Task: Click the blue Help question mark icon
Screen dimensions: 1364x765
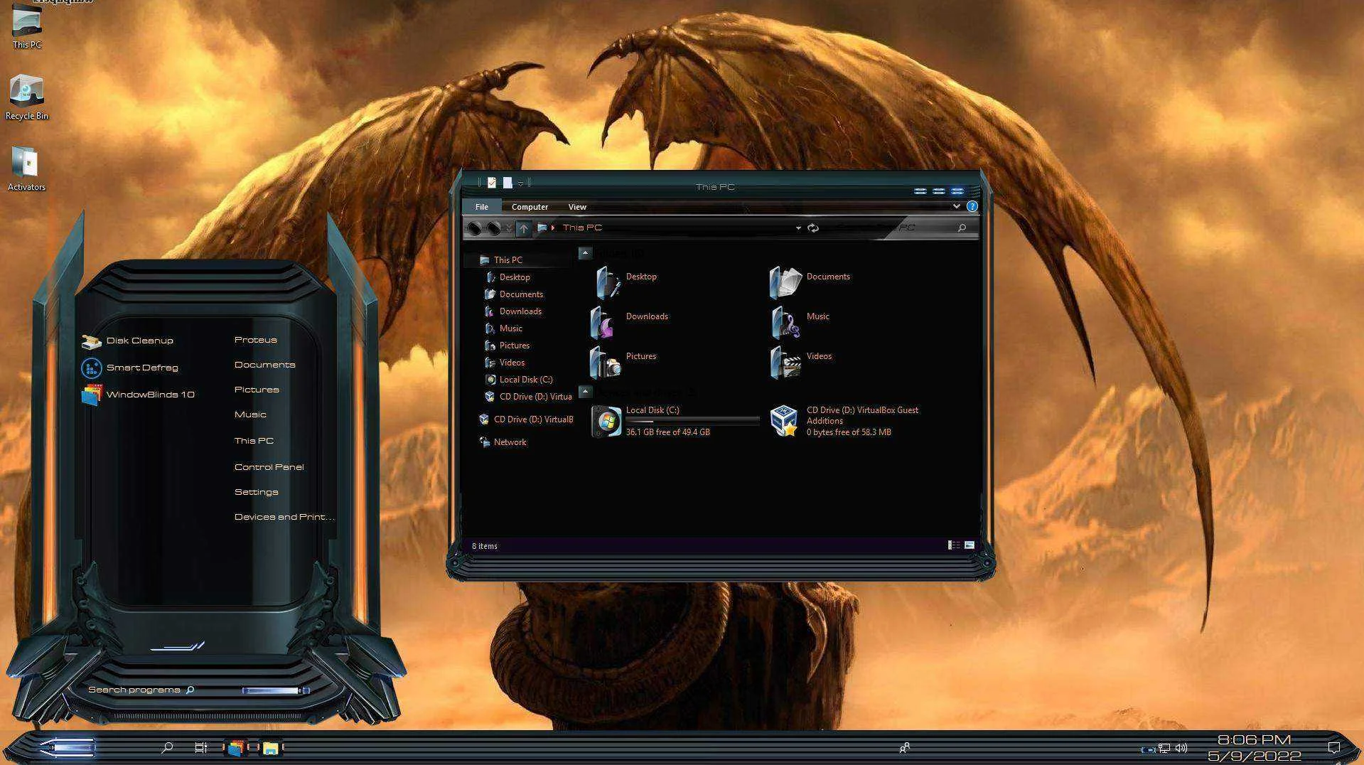Action: coord(972,206)
